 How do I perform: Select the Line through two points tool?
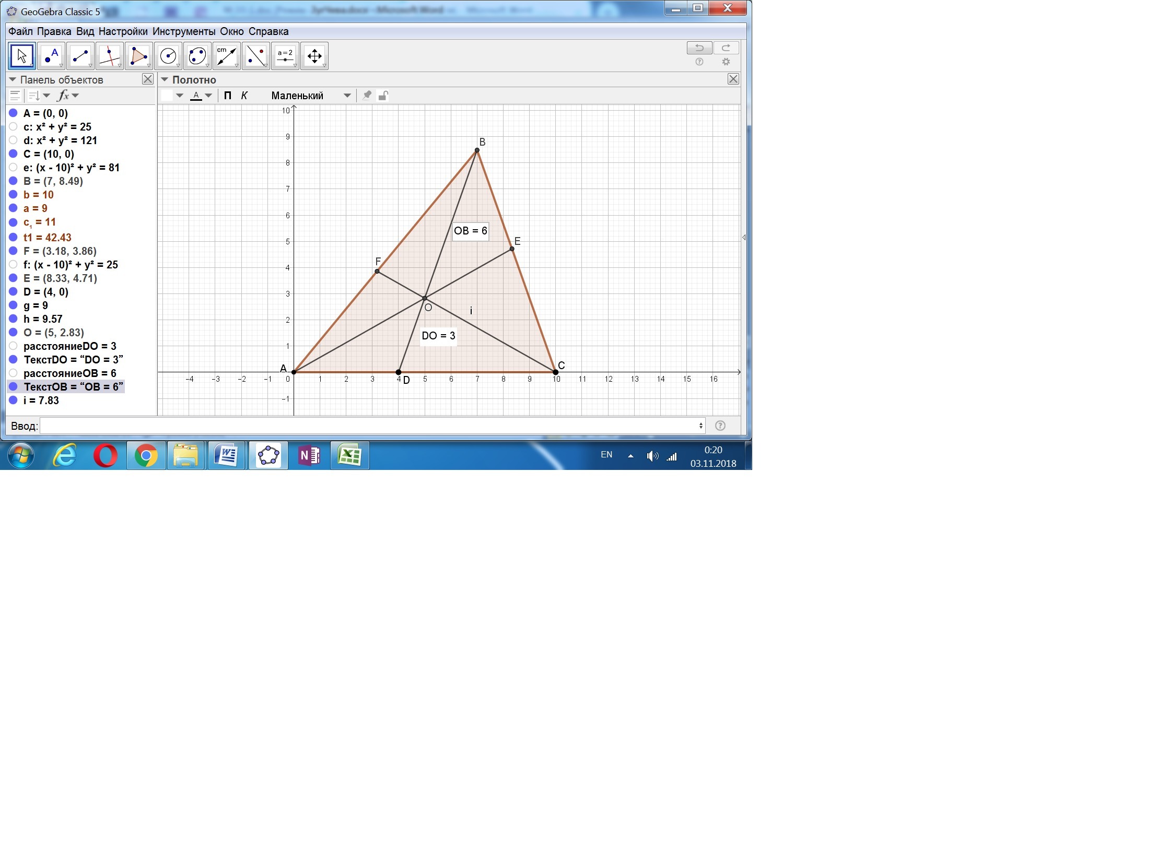[80, 56]
